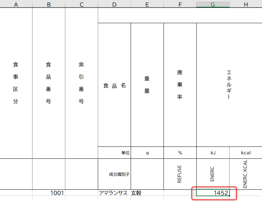Select column H header
Viewport: 262px width, 201px height.
pyautogui.click(x=246, y=4)
